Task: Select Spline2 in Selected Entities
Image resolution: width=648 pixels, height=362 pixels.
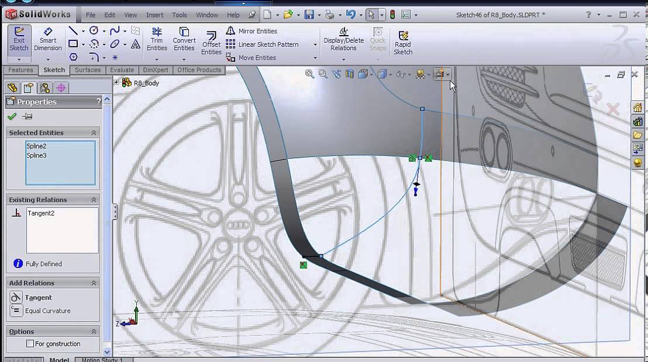Action: 36,146
